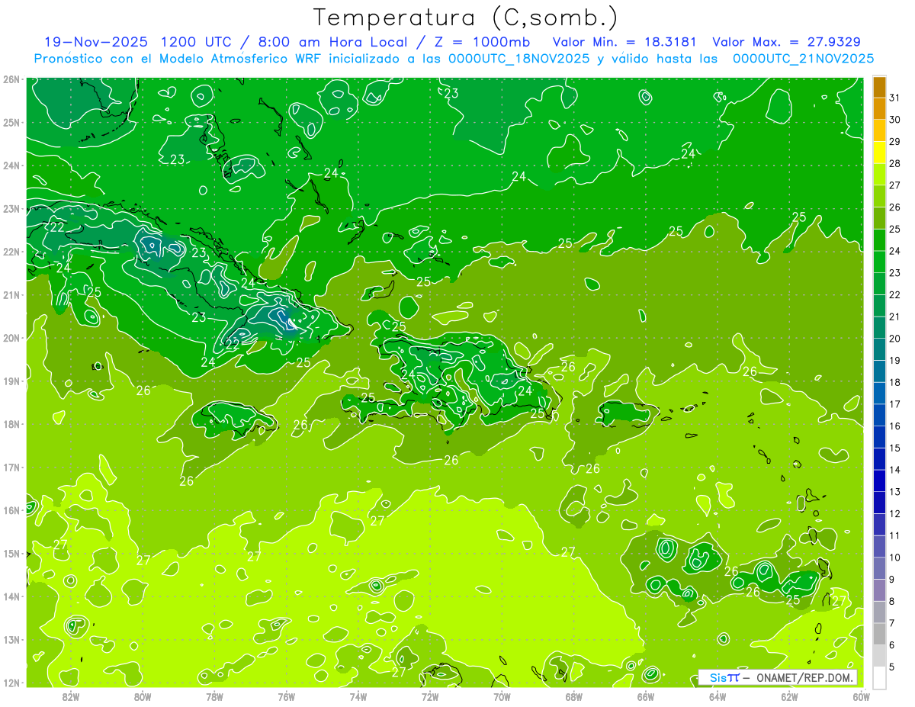Click the gray legend band between 6 and 7
Viewport: 915px width, 707px height.
879,634
